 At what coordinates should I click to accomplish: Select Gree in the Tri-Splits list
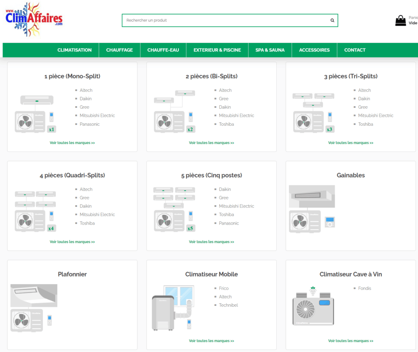coord(363,107)
